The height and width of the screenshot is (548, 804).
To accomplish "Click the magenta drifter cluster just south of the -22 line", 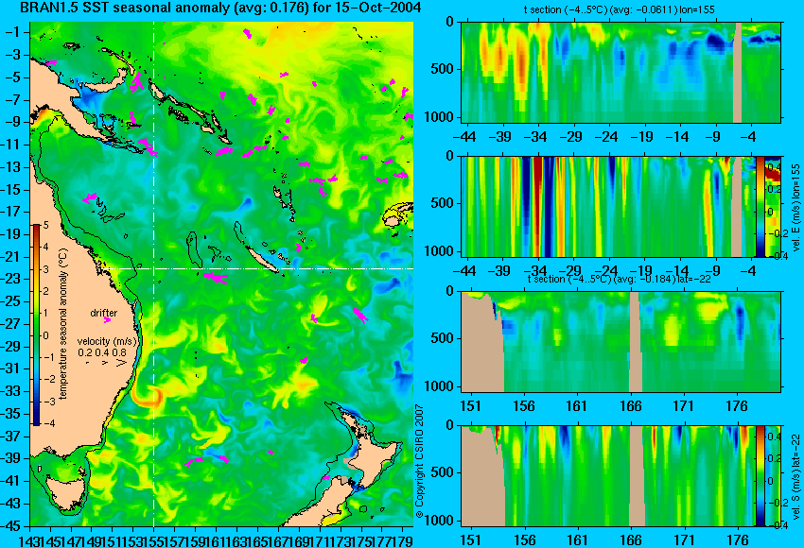I will tap(216, 278).
